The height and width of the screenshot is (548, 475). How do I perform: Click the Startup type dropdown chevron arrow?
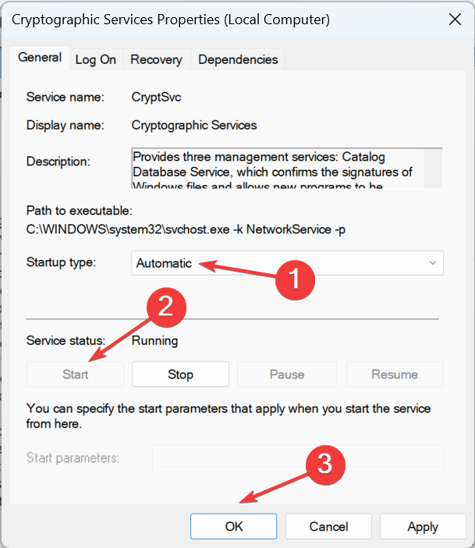click(x=433, y=263)
